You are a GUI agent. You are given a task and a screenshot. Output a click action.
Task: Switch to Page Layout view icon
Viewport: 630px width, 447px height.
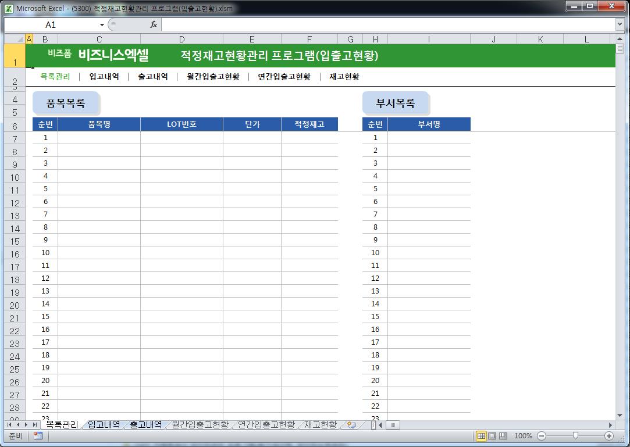pos(492,436)
